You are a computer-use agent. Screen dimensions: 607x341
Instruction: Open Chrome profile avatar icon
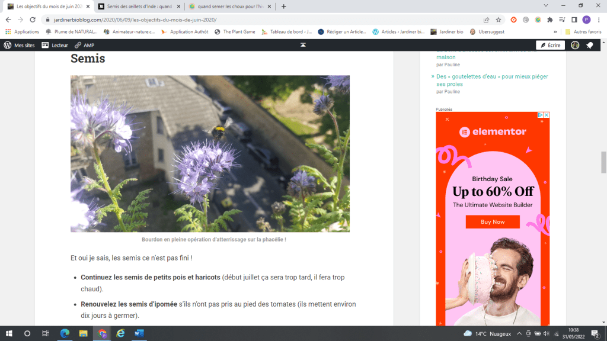[x=586, y=20]
